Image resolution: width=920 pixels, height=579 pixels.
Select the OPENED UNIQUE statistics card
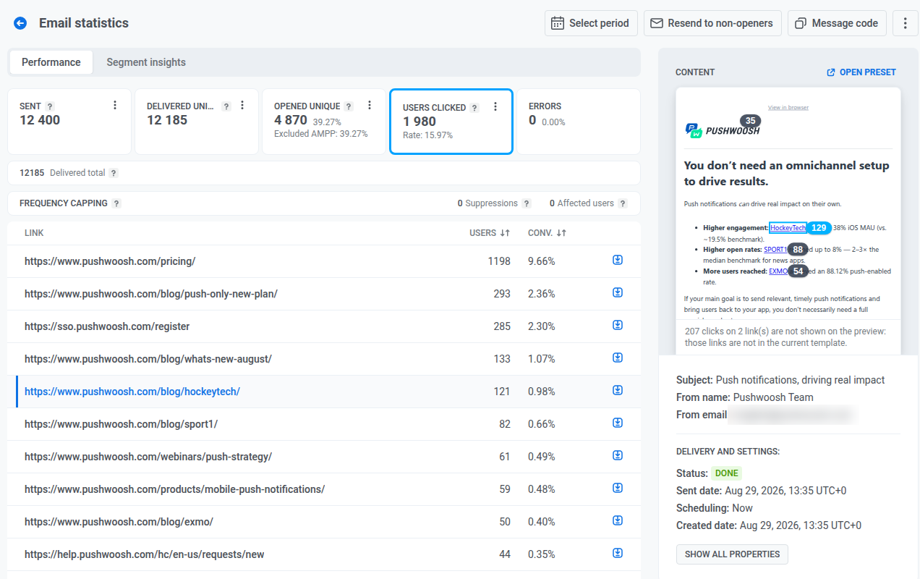(x=324, y=122)
